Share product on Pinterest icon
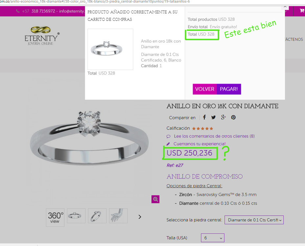The height and width of the screenshot is (246, 305). coord(233,117)
